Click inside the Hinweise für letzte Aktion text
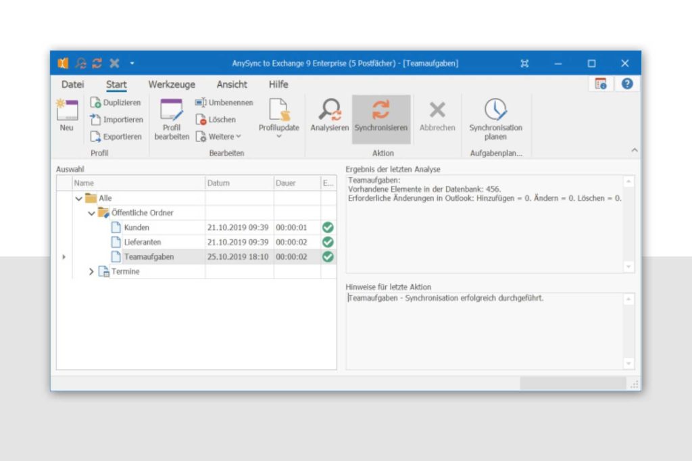The image size is (692, 461). coord(446,298)
